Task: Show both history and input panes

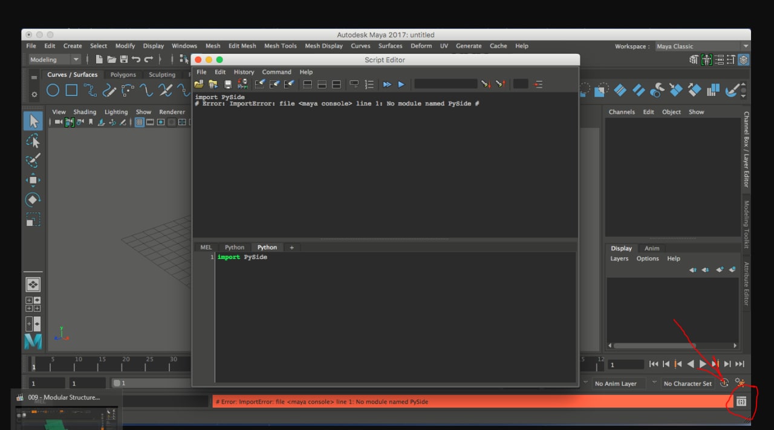Action: tap(336, 84)
